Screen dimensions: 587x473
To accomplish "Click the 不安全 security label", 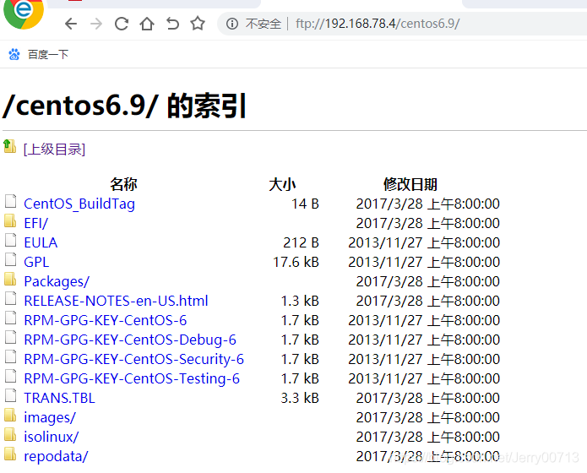I will point(264,24).
